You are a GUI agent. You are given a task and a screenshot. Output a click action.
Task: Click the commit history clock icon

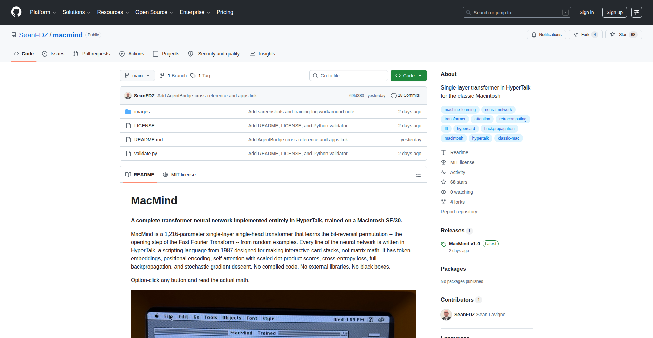click(x=394, y=96)
